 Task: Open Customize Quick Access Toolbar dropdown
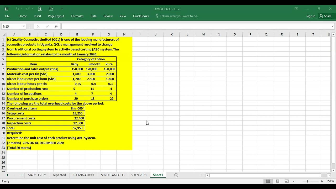62,9
